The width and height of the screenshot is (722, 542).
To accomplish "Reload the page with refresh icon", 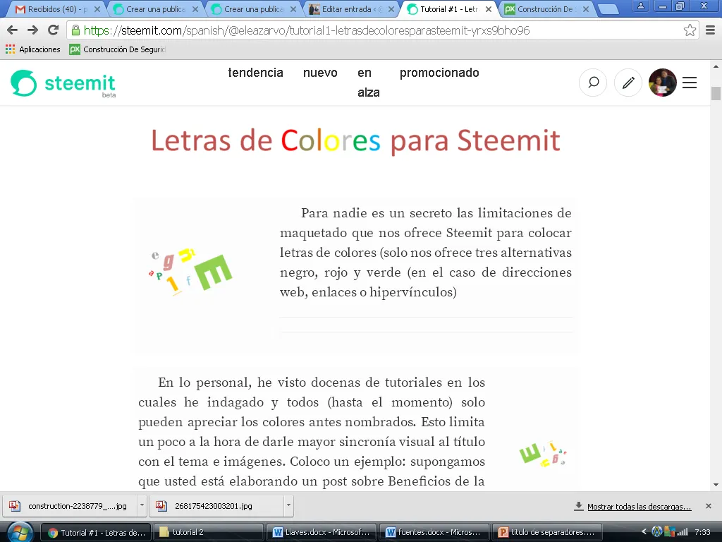I will click(54, 30).
